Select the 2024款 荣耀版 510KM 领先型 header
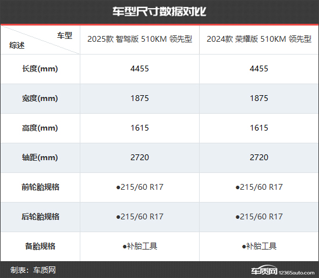This screenshot has width=319, height=278. [259, 39]
